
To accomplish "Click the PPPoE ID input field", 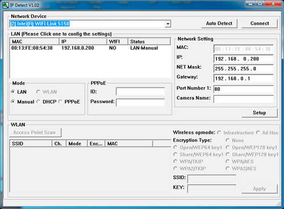I will click(x=140, y=91).
